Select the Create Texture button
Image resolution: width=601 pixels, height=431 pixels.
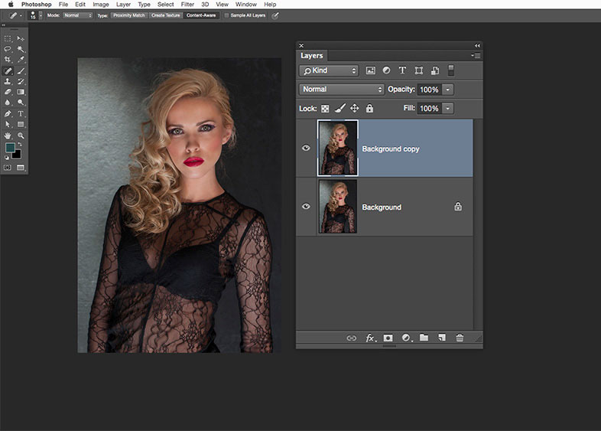pos(166,15)
